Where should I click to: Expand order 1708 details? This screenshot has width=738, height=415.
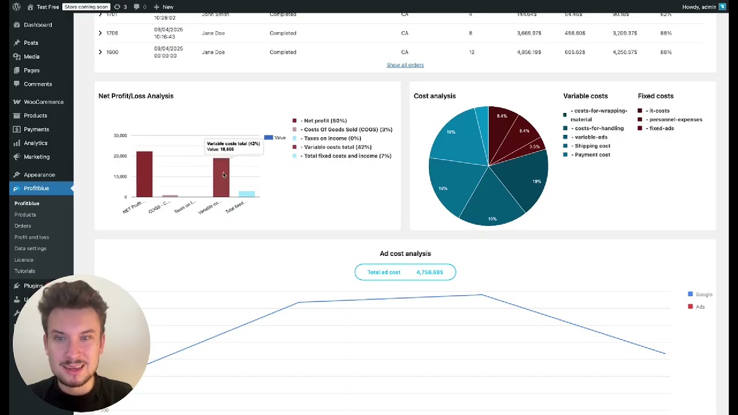(100, 33)
